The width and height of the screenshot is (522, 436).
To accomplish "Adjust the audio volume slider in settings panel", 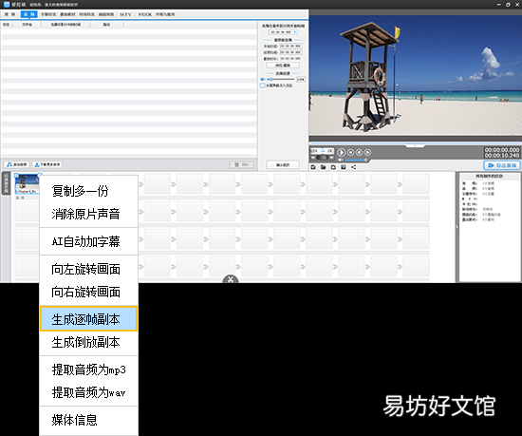I will [x=282, y=79].
